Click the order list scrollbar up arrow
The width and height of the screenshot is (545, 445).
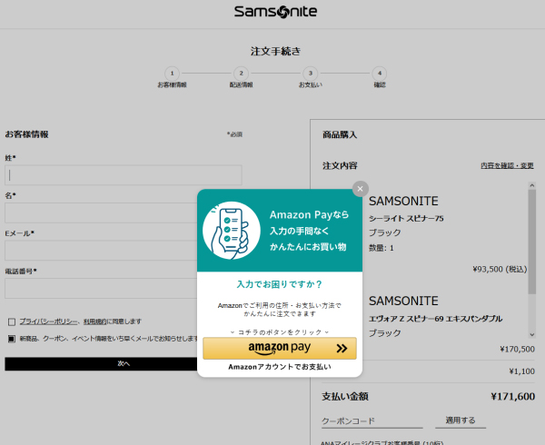click(531, 185)
